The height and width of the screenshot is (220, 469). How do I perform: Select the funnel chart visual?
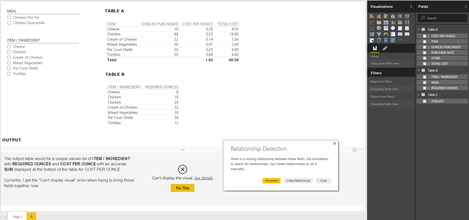click(379, 34)
